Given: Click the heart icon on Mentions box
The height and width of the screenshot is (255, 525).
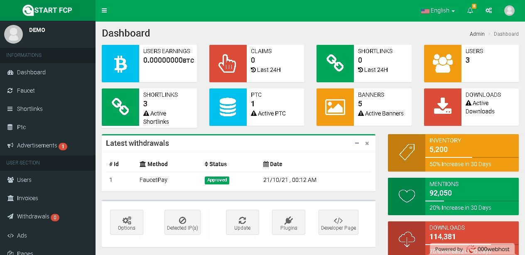Looking at the screenshot, I should tap(407, 196).
